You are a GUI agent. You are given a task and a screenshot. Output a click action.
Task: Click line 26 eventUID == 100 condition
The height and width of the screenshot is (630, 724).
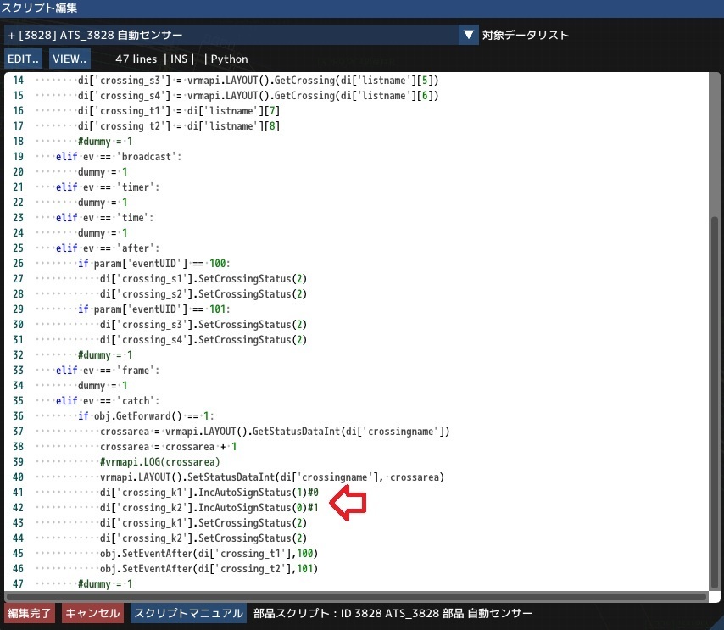click(x=153, y=263)
